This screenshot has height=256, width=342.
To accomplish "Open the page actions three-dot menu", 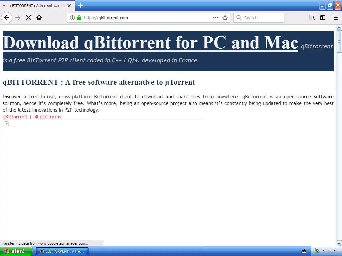I will (x=216, y=18).
